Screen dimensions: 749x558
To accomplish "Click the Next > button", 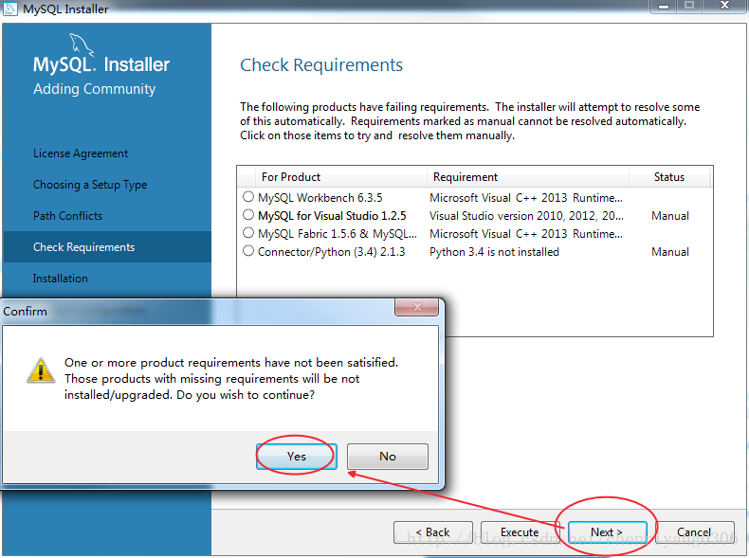I will click(607, 532).
